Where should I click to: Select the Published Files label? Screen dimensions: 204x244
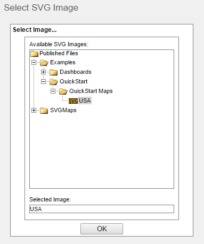59,53
